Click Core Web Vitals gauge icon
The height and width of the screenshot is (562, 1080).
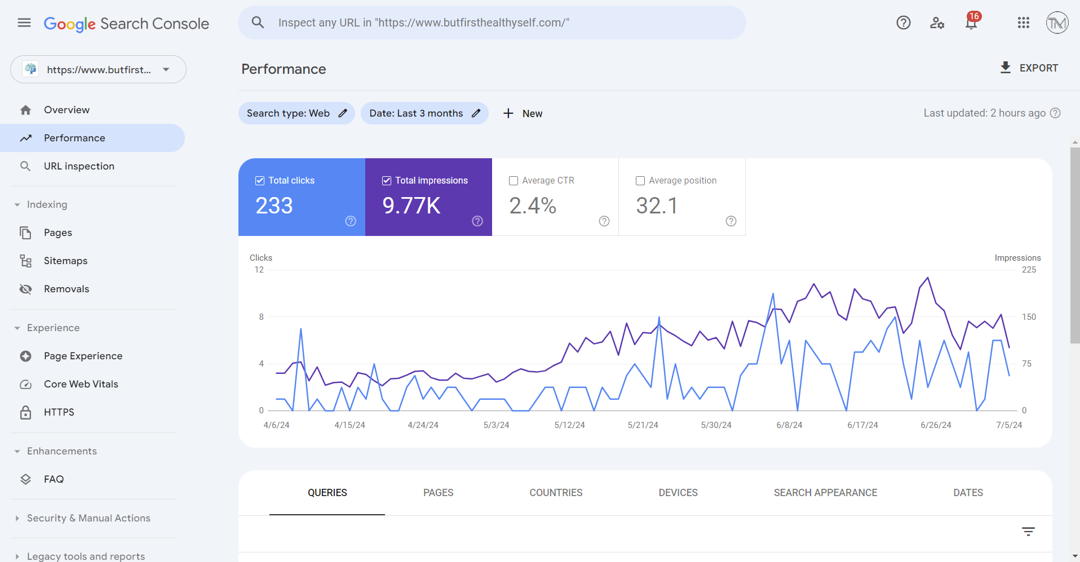25,384
